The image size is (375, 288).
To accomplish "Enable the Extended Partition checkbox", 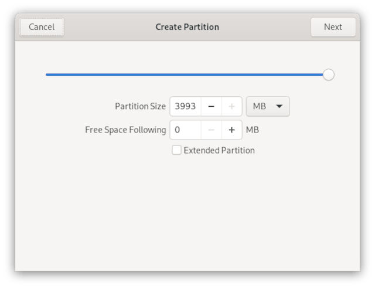I will tap(176, 150).
